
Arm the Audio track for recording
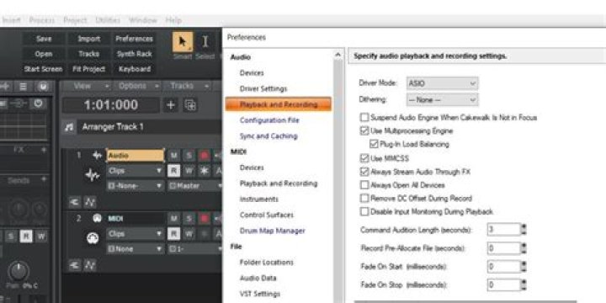tap(204, 156)
